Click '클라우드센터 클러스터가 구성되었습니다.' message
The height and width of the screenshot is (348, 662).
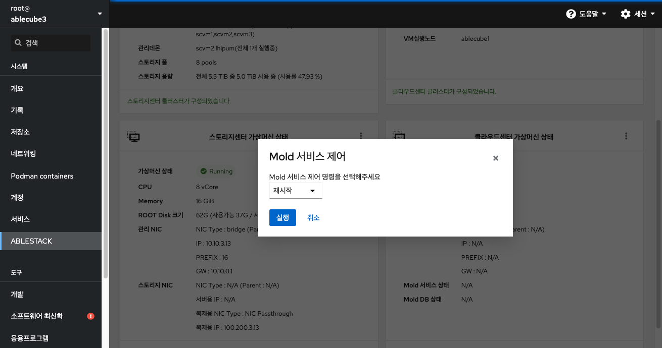point(444,91)
